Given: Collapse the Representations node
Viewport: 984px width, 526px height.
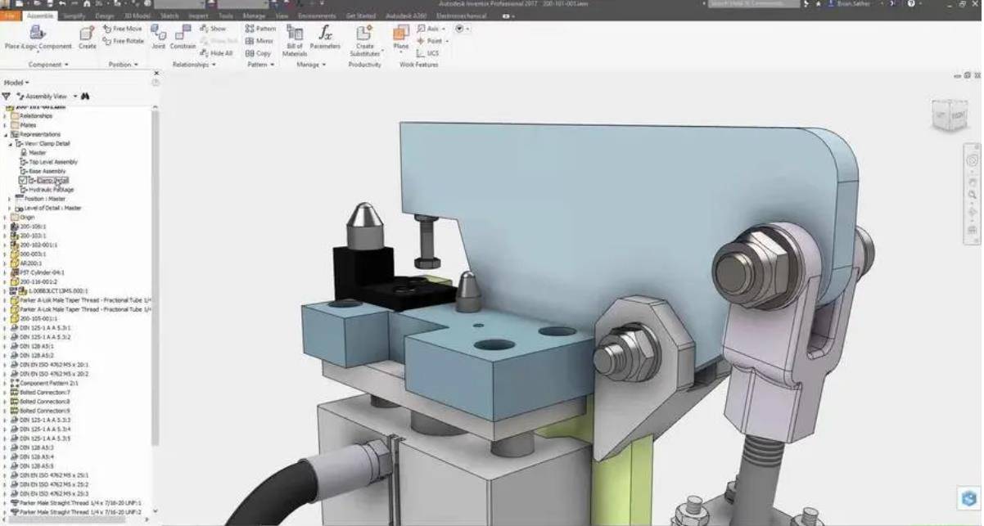Looking at the screenshot, I should click(6, 134).
